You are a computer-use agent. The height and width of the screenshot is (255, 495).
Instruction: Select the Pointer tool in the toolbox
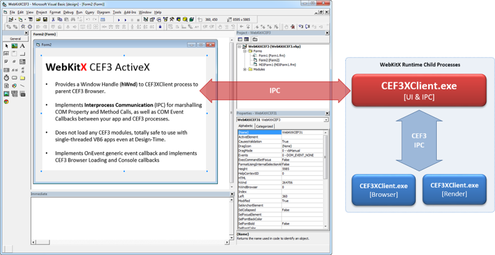(x=7, y=46)
